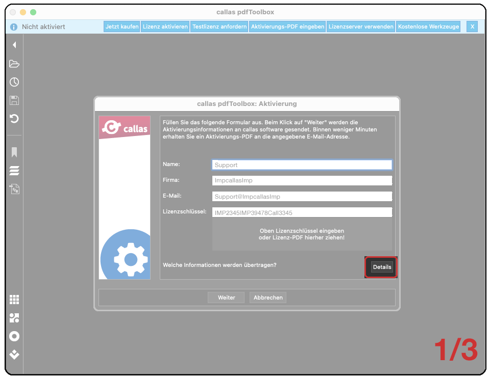Focus the Lizenzschlüssel text field
The width and height of the screenshot is (489, 379).
point(302,212)
